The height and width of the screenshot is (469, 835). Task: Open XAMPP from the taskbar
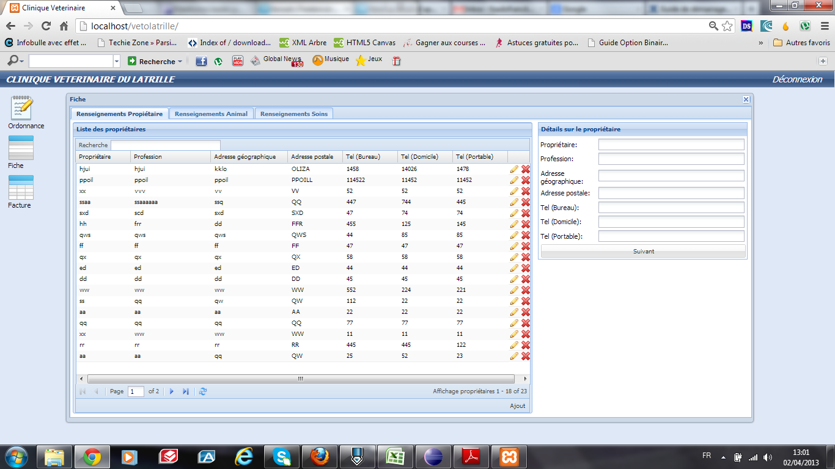coord(509,456)
